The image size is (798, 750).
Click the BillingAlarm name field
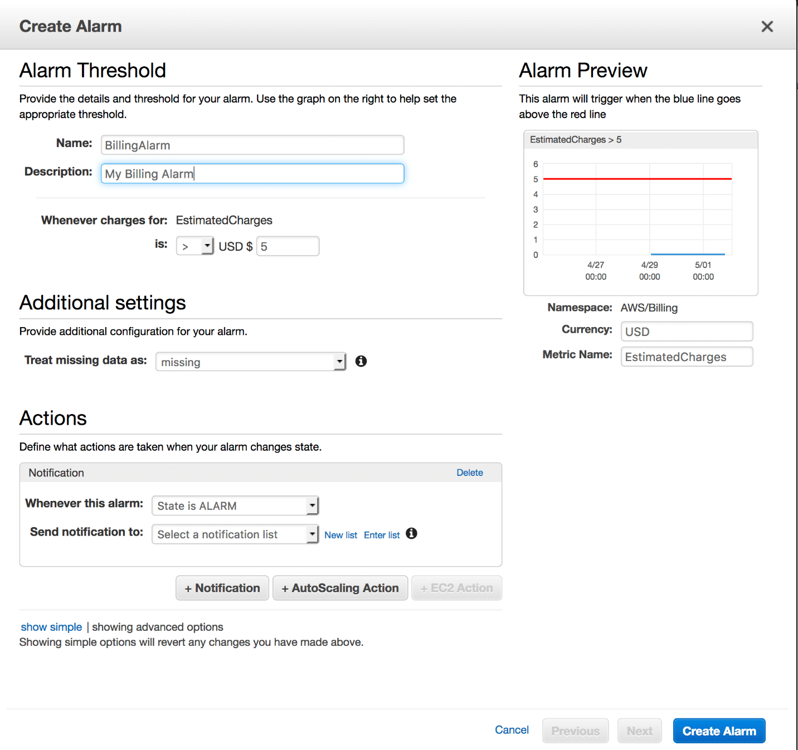(252, 145)
